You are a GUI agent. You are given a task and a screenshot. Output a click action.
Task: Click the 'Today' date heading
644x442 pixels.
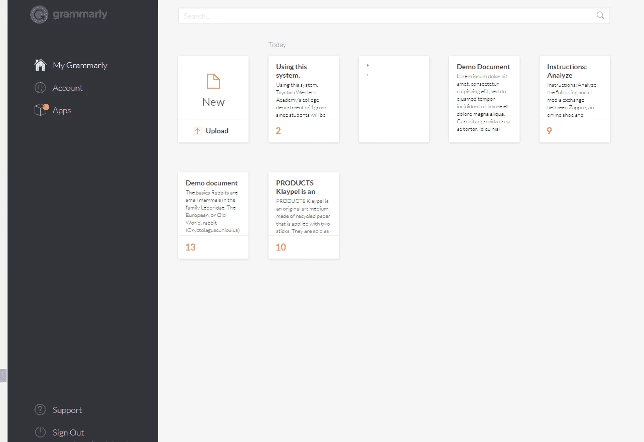277,45
